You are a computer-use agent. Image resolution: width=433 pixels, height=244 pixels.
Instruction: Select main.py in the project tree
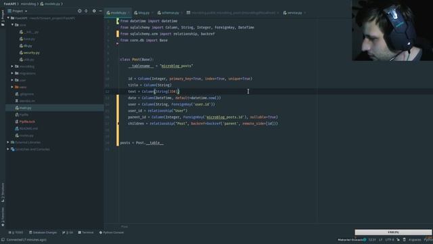pyautogui.click(x=24, y=108)
